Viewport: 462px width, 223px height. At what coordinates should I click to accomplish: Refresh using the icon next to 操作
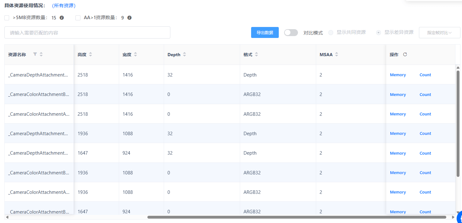(x=405, y=54)
